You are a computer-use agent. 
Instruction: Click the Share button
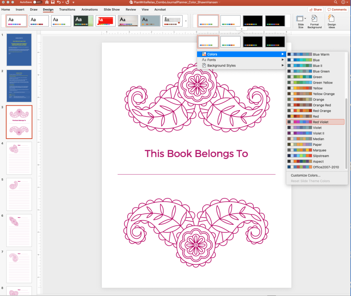[x=315, y=10]
